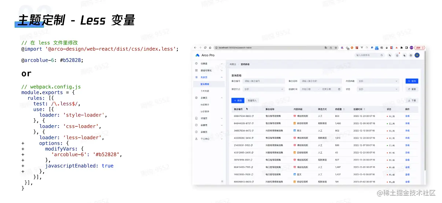Sort by the 内容量 column header
The image size is (442, 203).
[339, 109]
